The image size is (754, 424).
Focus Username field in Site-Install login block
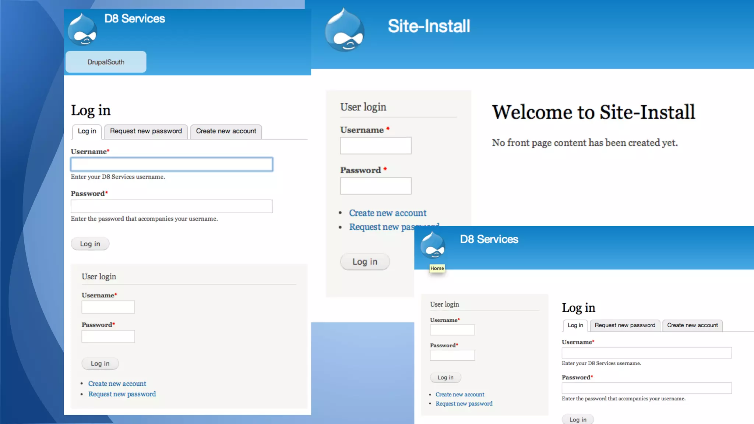point(376,146)
